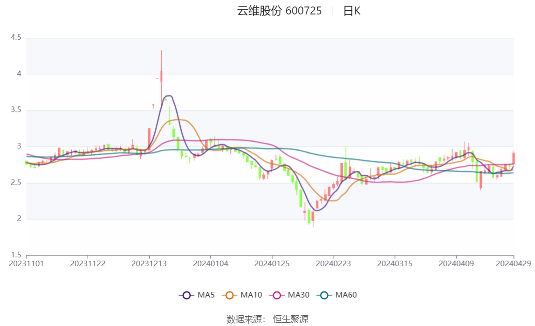Toggle the MA30 legend series
535x326 pixels.
289,295
